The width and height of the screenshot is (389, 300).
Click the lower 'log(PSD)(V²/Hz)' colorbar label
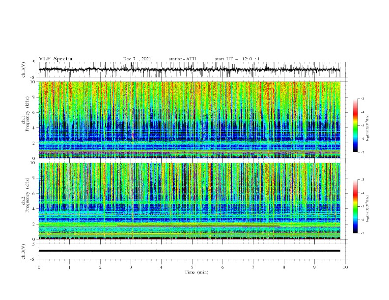(x=368, y=209)
